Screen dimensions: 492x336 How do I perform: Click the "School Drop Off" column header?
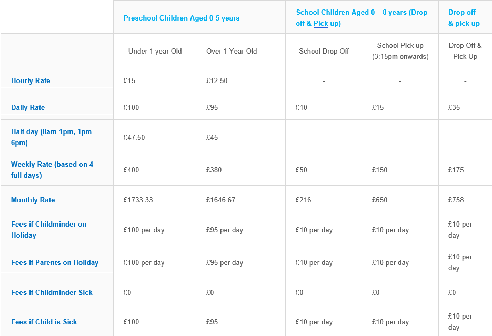pos(324,52)
